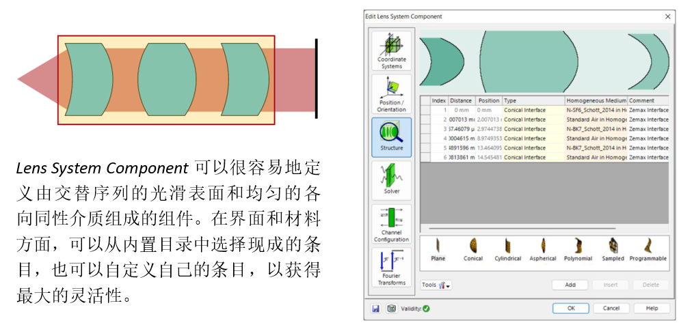This screenshot has height=327, width=681.
Task: Confirm the dialog with OK
Action: tap(571, 309)
